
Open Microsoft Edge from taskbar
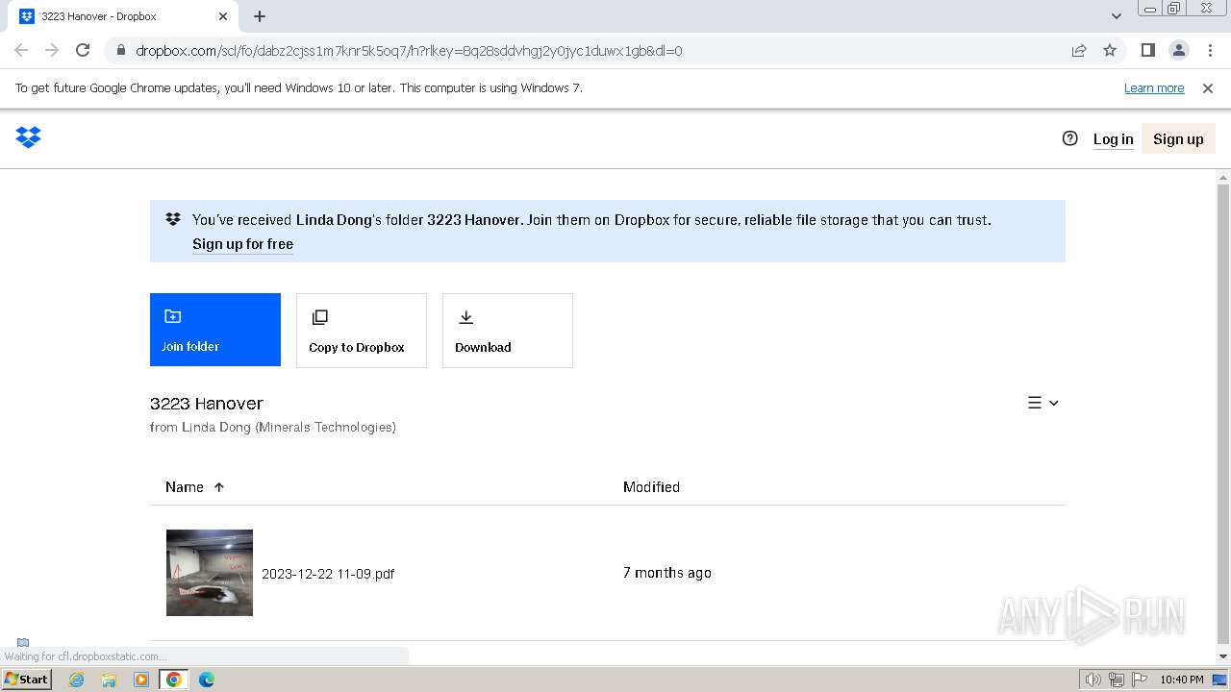tap(207, 680)
